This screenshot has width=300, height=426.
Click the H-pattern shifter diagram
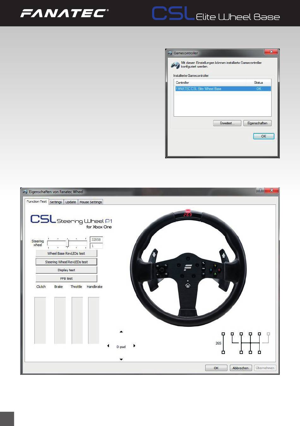point(250,343)
